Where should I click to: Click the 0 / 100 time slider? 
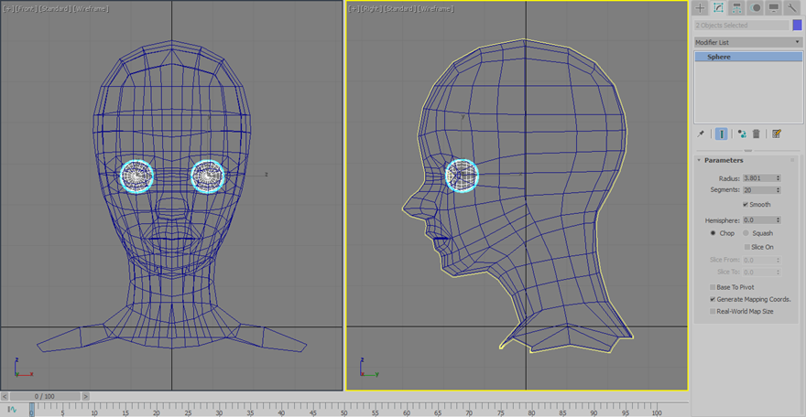coord(45,396)
